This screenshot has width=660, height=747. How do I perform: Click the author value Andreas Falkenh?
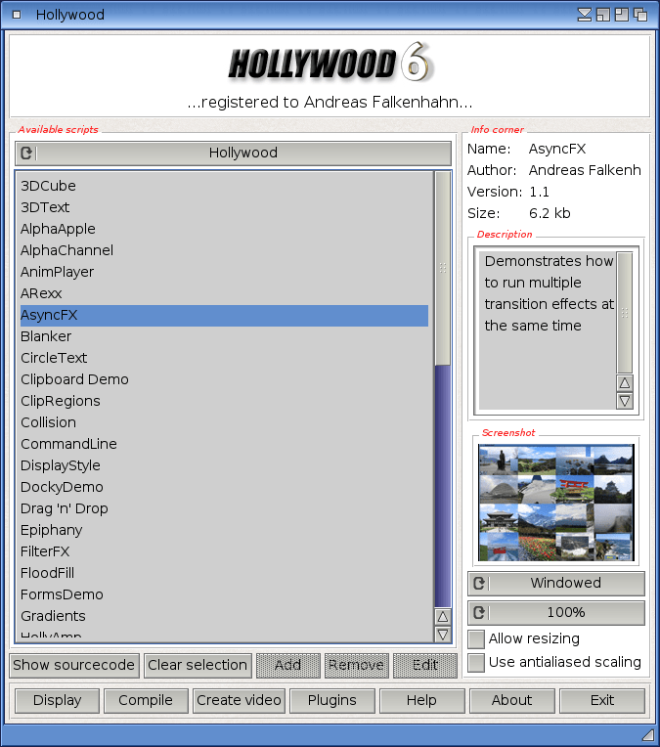point(585,170)
